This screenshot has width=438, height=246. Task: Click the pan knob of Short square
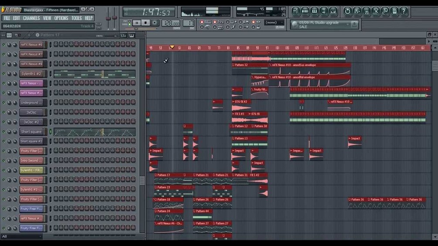pos(9,131)
